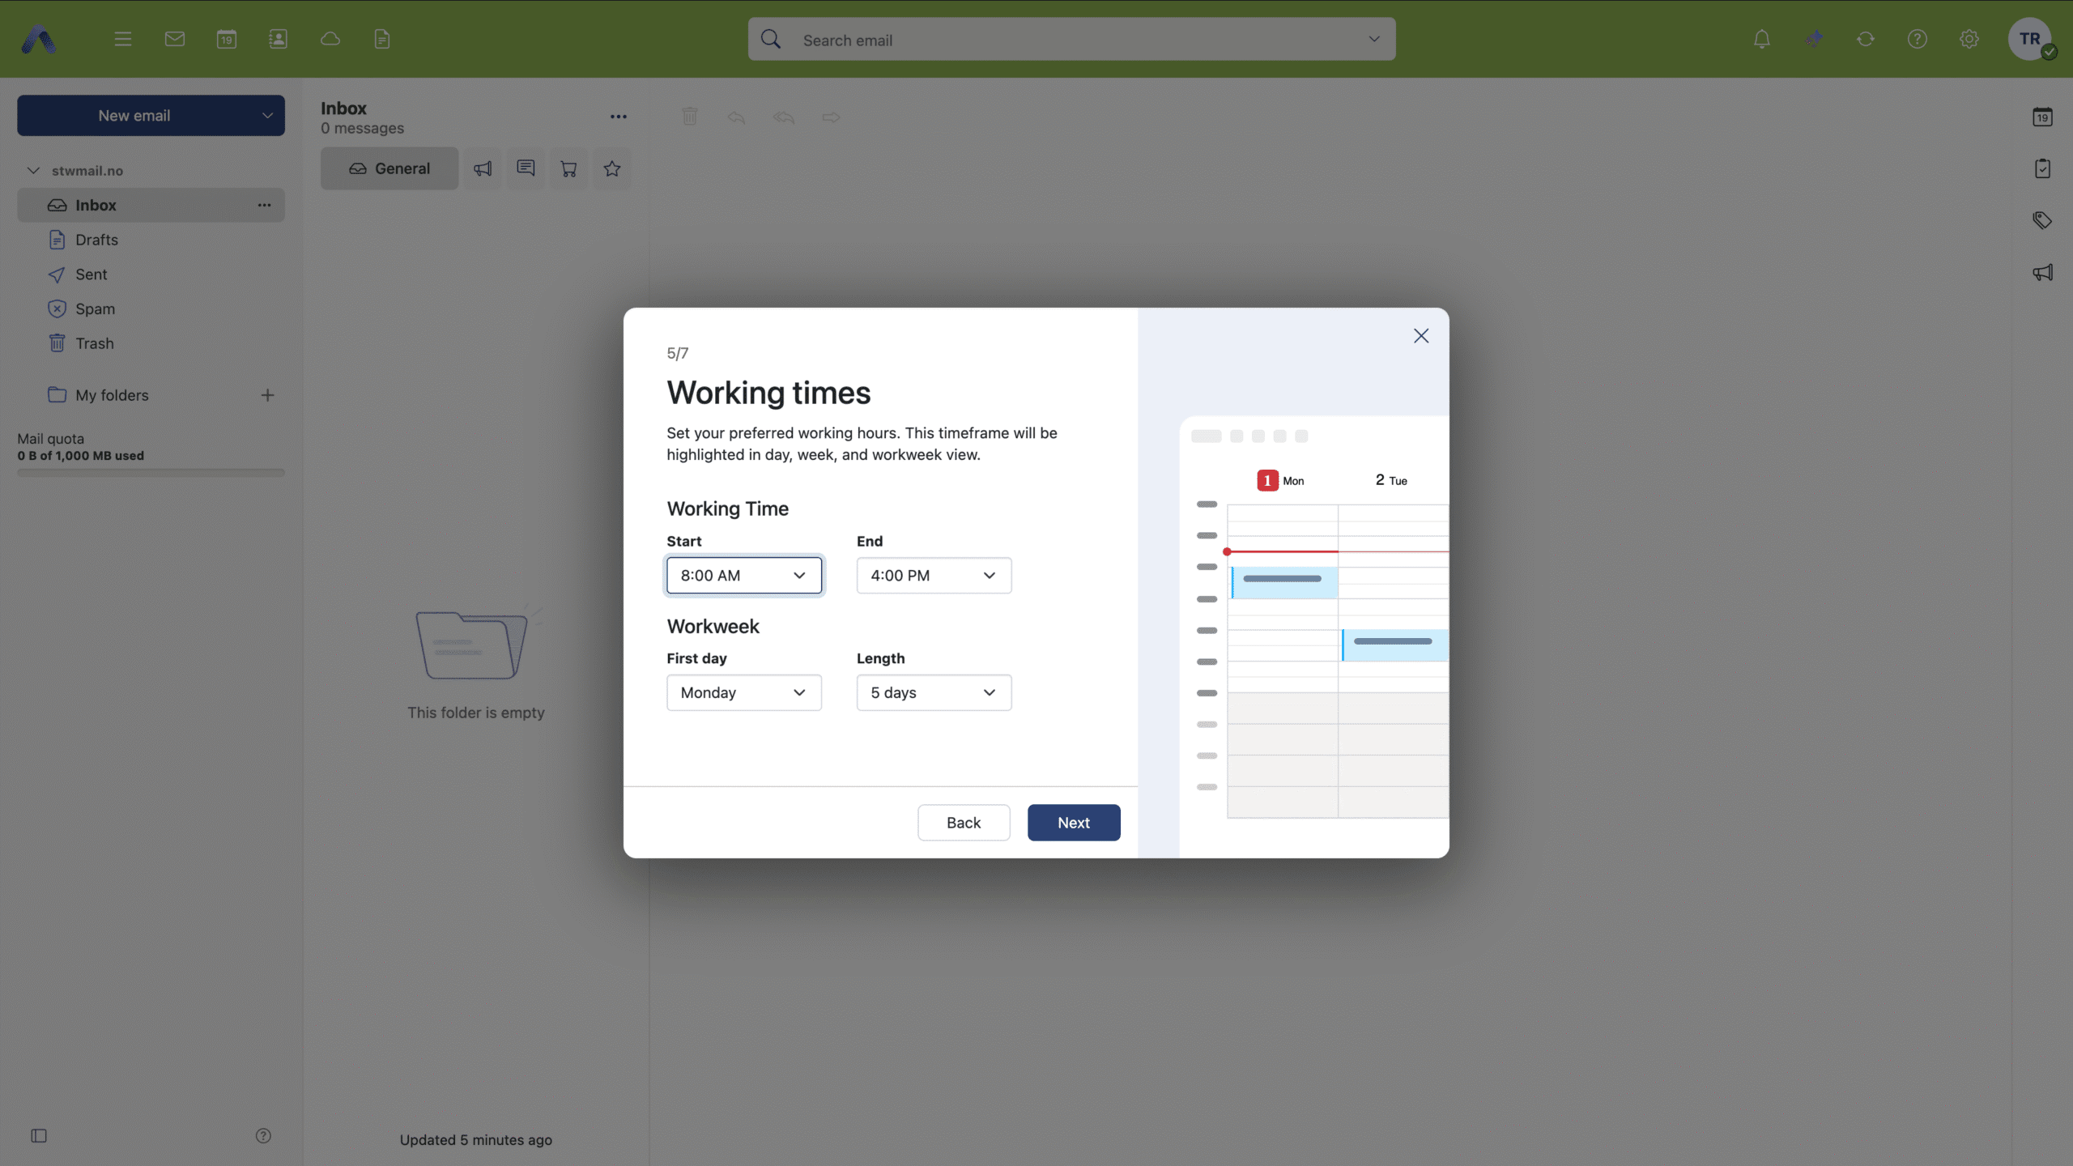Screen dimensions: 2073x1166
Task: Open the End time dropdown
Action: pos(934,575)
